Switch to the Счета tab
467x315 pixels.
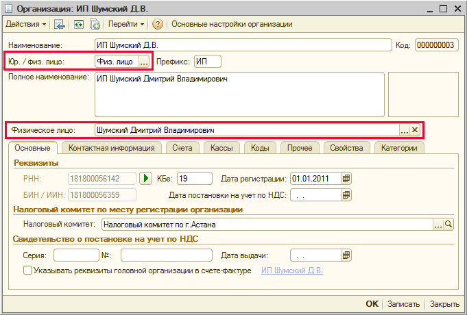[x=182, y=147]
